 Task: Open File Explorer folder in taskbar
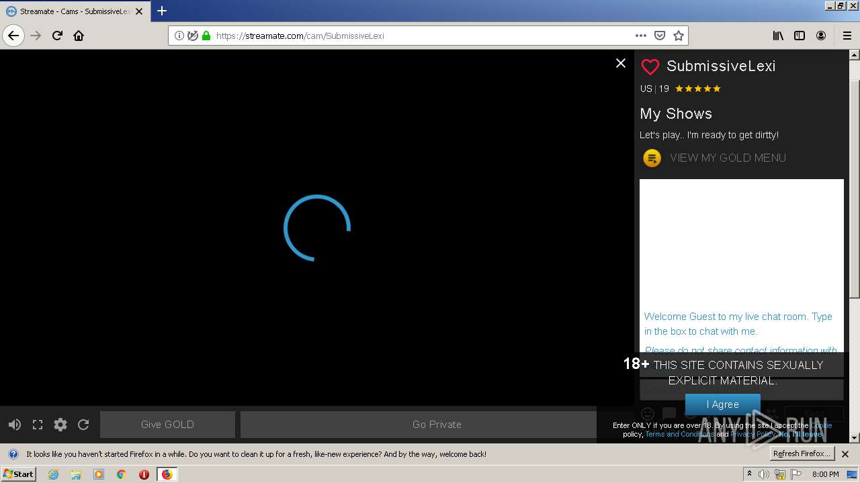76,474
